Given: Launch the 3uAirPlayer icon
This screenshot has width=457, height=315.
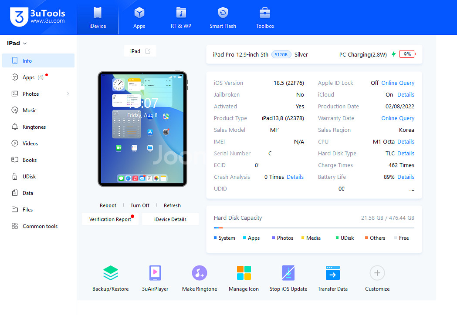Looking at the screenshot, I should 155,273.
